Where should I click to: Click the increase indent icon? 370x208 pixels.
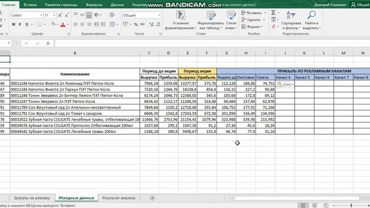(103, 24)
